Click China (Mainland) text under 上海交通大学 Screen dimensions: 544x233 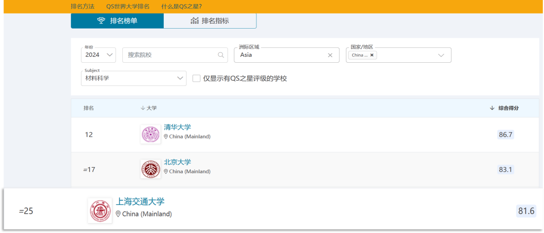coord(147,214)
